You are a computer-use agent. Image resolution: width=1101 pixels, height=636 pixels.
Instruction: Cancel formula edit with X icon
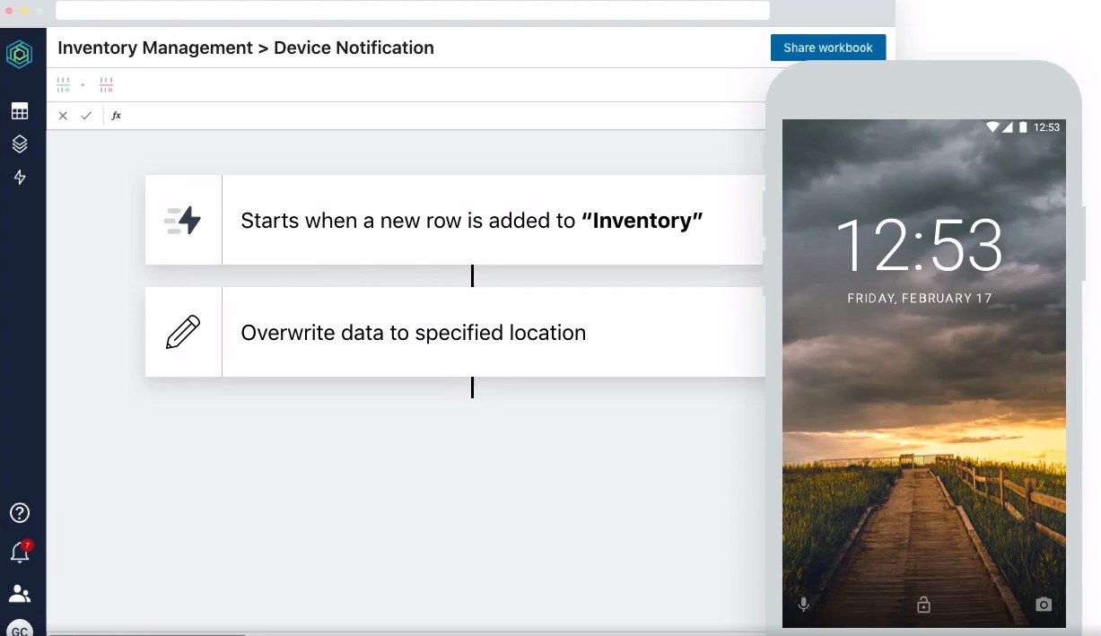coord(63,116)
